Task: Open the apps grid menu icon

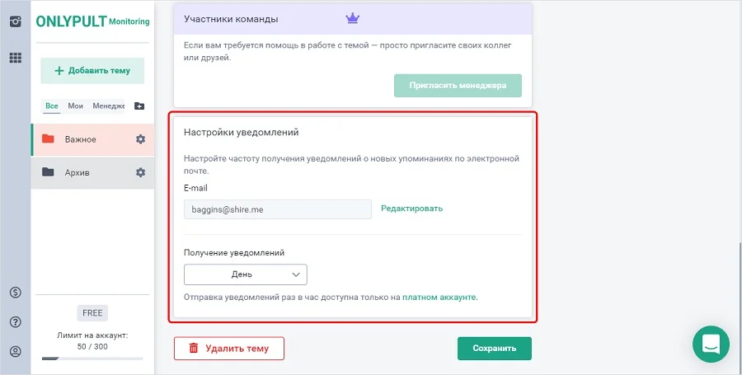Action: click(15, 59)
